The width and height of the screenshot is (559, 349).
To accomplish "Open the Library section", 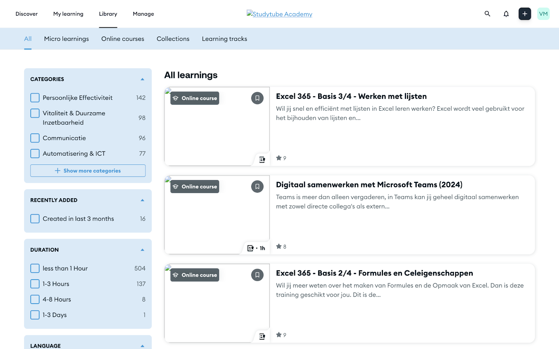I will pos(108,14).
